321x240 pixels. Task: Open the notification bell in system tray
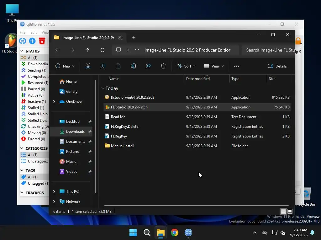(313, 232)
